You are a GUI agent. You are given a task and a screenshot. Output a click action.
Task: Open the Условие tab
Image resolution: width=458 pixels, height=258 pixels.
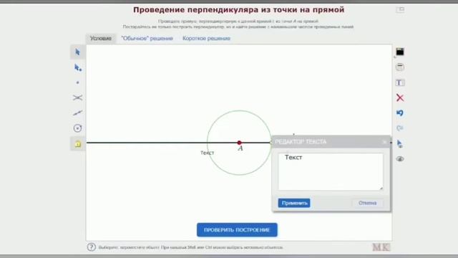click(x=101, y=38)
